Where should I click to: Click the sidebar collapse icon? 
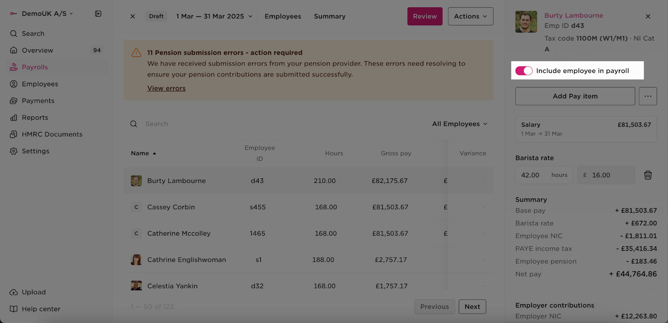pyautogui.click(x=98, y=14)
